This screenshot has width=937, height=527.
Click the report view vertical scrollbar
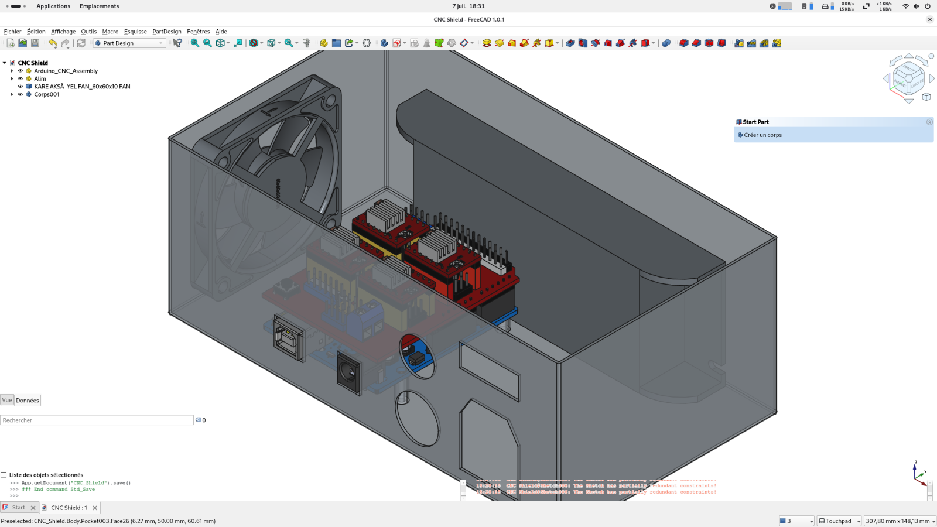(930, 490)
